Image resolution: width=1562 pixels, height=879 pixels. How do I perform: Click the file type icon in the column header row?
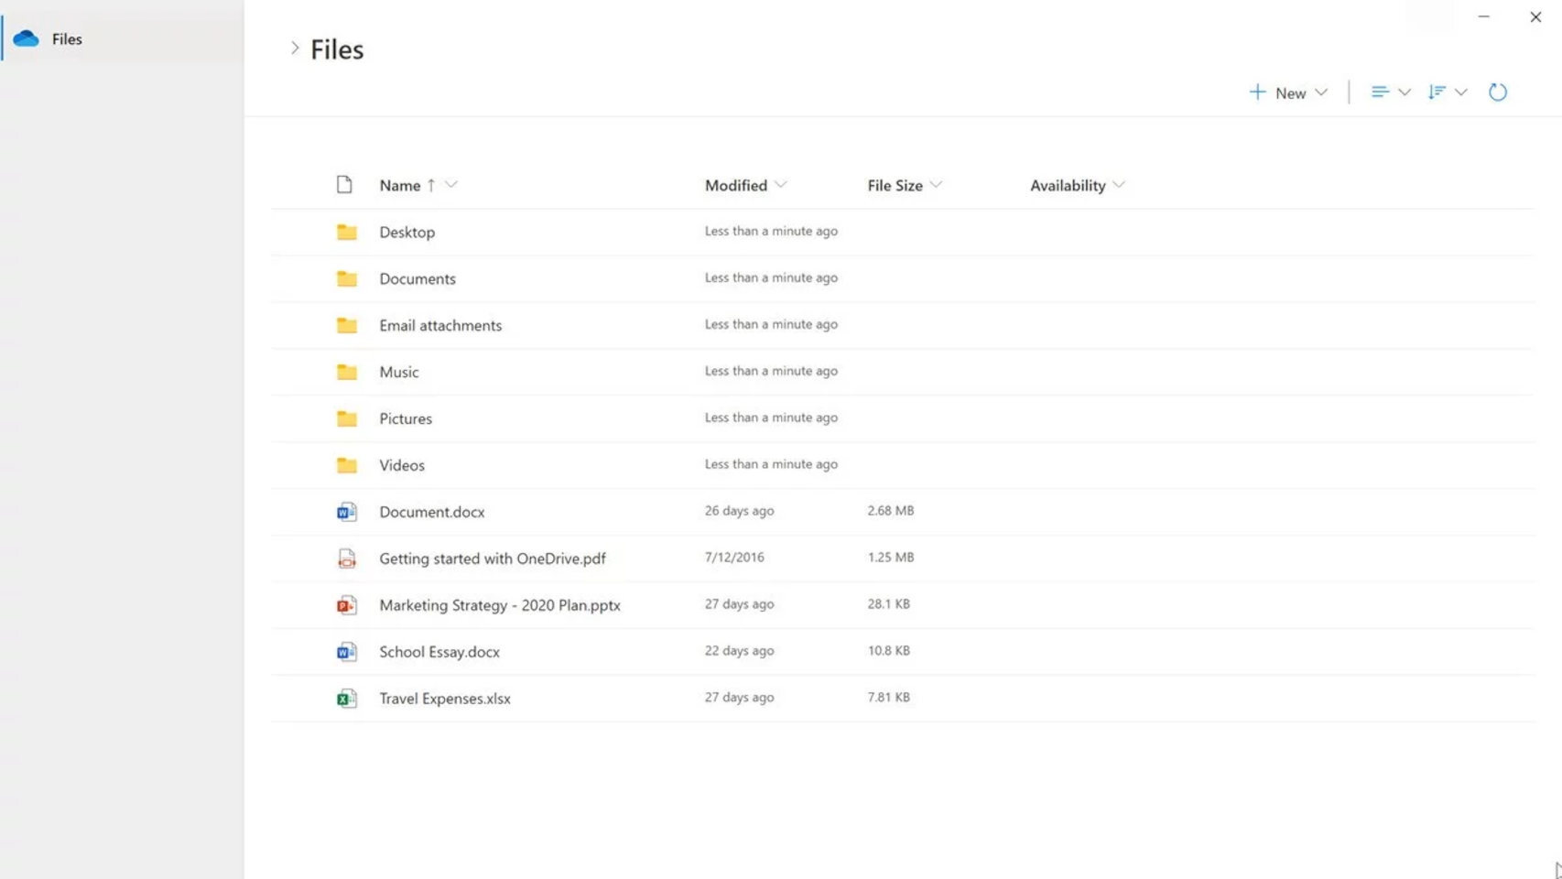tap(345, 184)
